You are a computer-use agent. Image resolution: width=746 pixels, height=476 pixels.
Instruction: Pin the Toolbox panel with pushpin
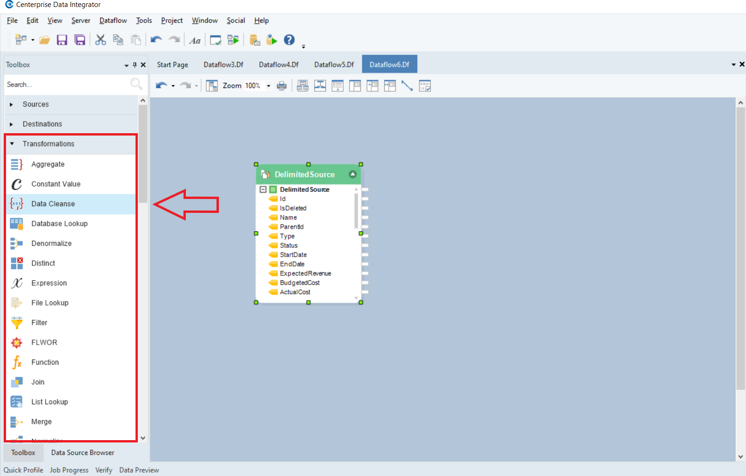tap(135, 65)
